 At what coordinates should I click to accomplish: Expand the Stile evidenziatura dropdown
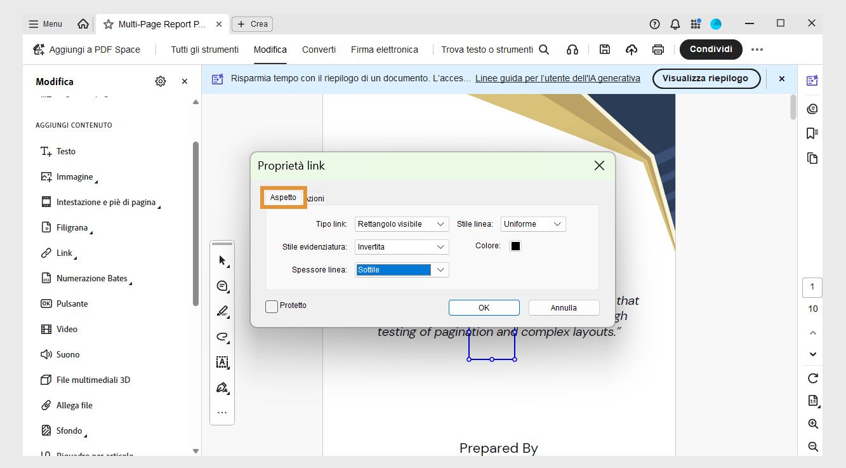pos(401,246)
